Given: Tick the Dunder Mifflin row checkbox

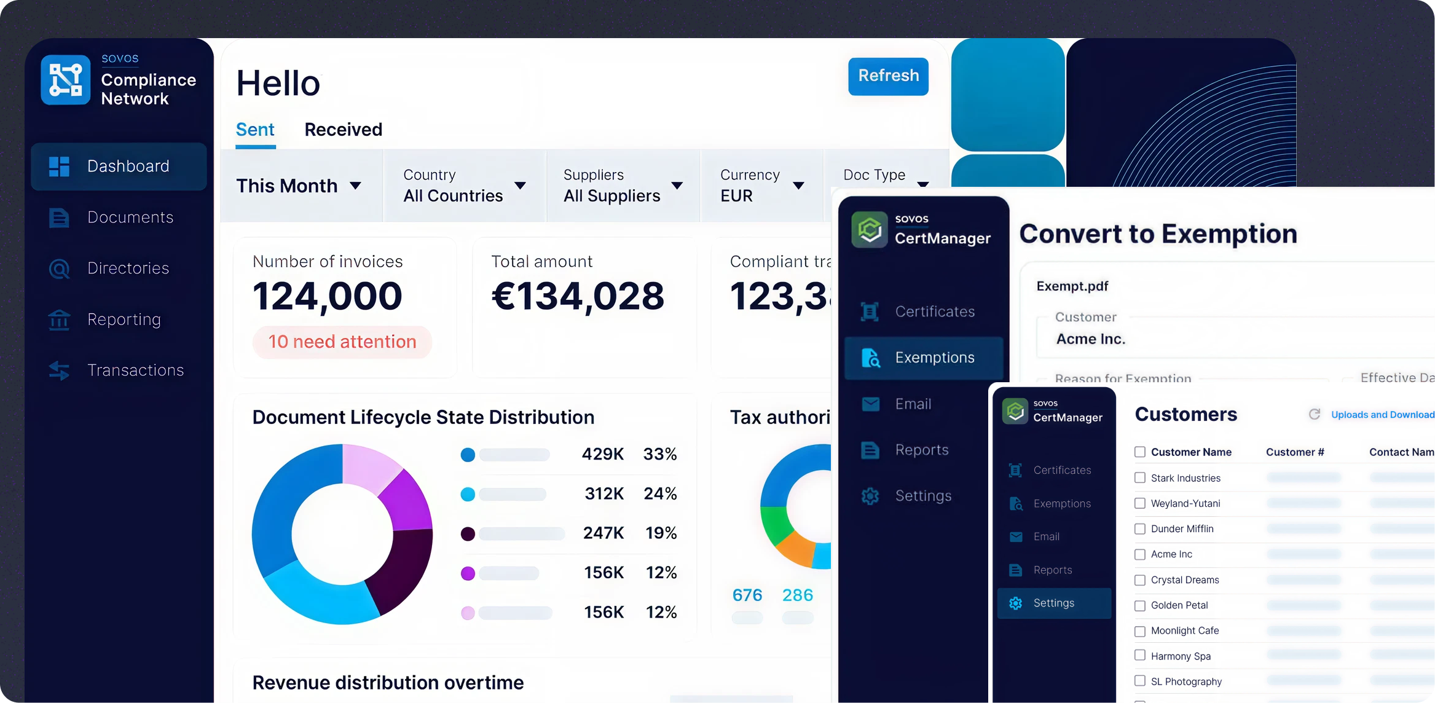Looking at the screenshot, I should click(x=1139, y=528).
